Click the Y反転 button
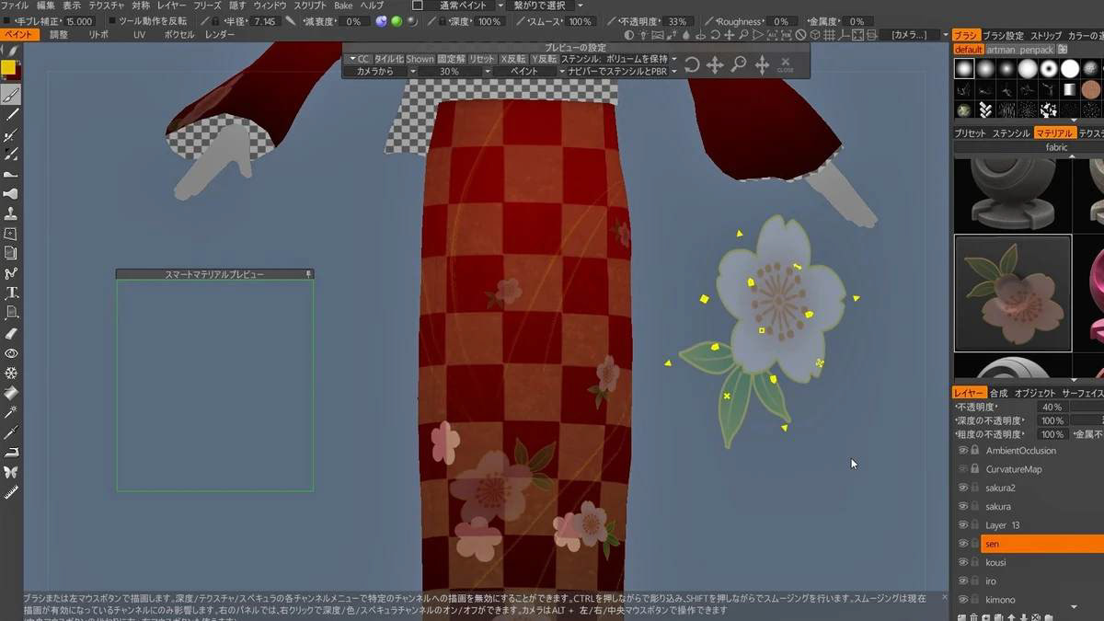Viewport: 1104px width, 621px height. [x=545, y=59]
